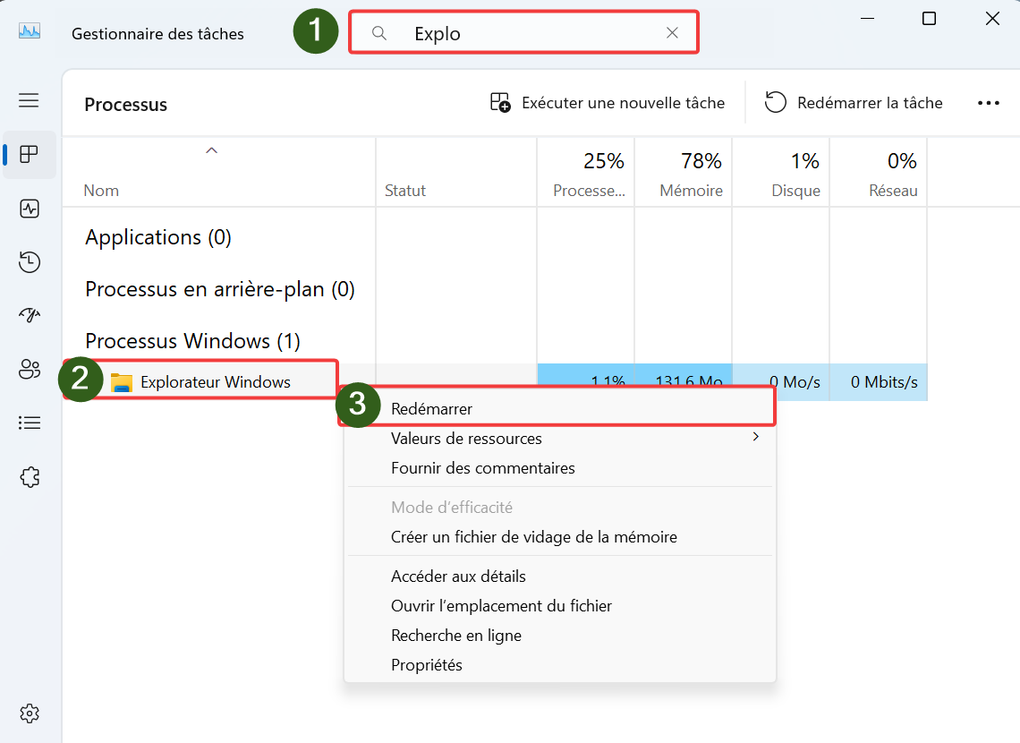Select the Explorateur Windows process row
Image resolution: width=1020 pixels, height=743 pixels.
pyautogui.click(x=495, y=382)
